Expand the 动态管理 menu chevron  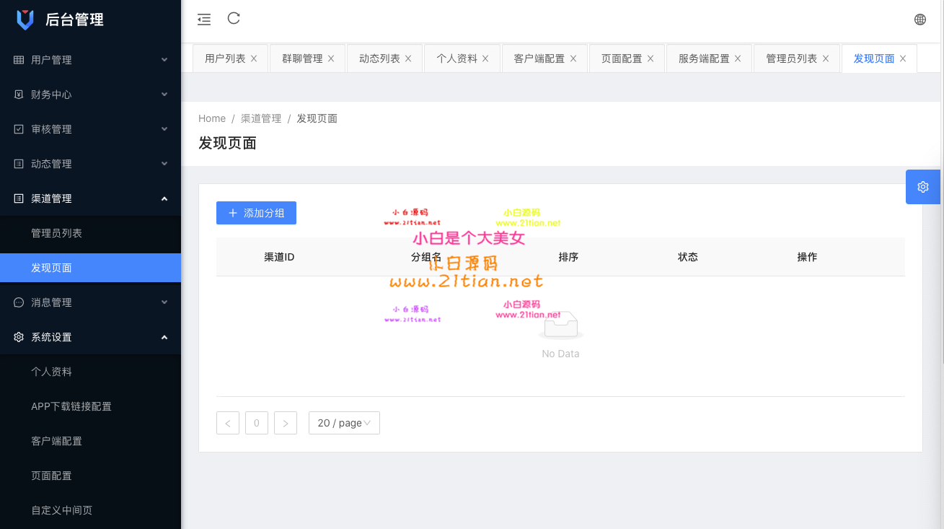tap(164, 164)
